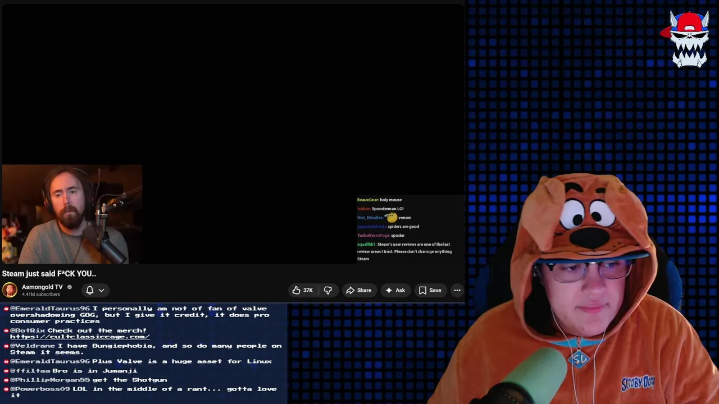Click BeauxGnar's "holy mouse" chat message
The width and height of the screenshot is (719, 404).
379,200
